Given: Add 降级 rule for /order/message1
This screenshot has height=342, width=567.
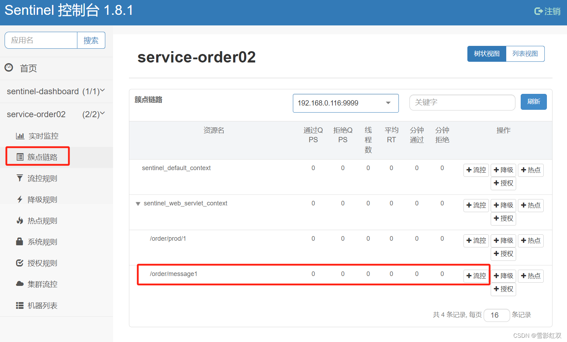Looking at the screenshot, I should (x=503, y=276).
